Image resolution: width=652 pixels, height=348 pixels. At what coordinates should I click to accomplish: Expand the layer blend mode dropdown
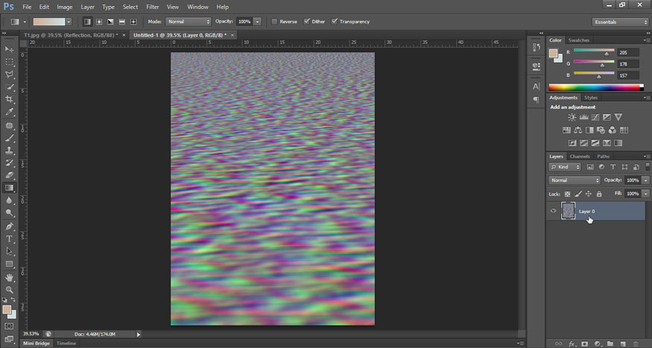coord(575,180)
